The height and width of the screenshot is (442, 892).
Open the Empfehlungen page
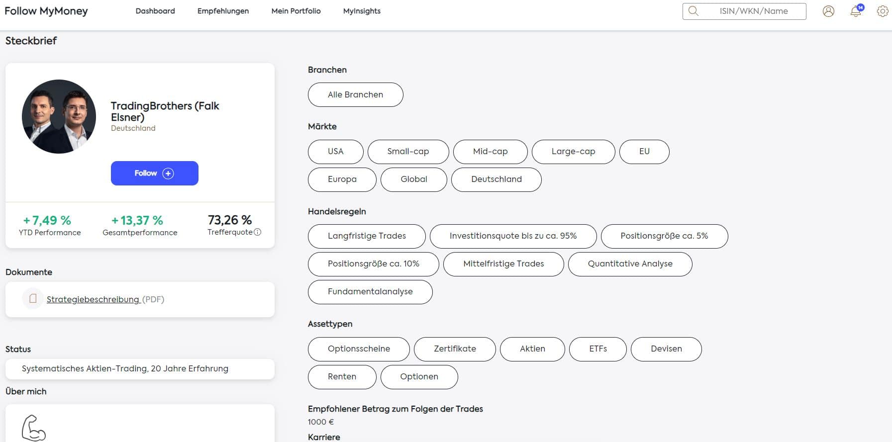[x=223, y=11]
